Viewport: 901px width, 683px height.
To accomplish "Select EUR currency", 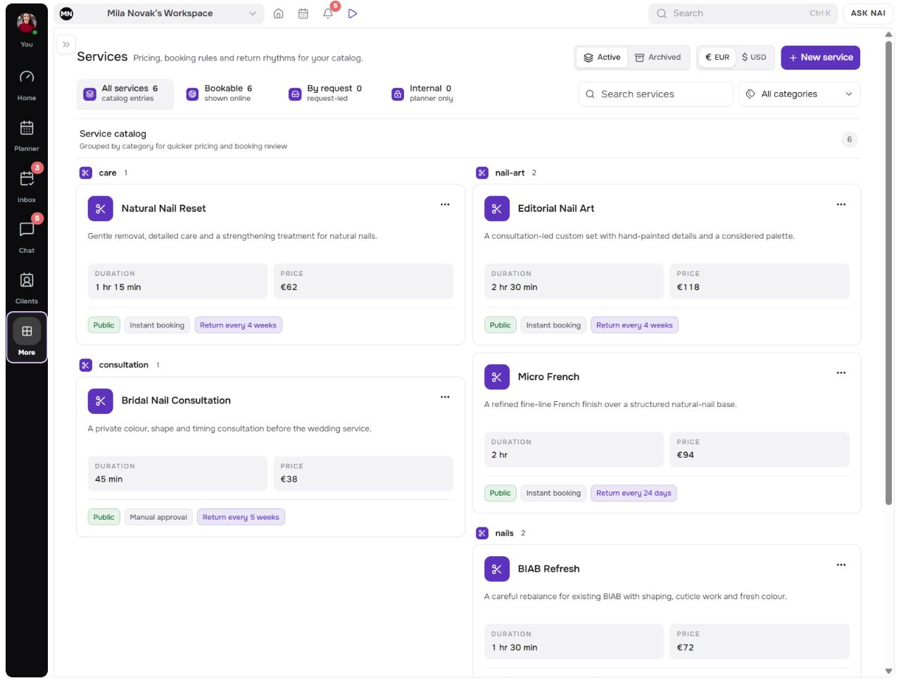I will pyautogui.click(x=717, y=58).
